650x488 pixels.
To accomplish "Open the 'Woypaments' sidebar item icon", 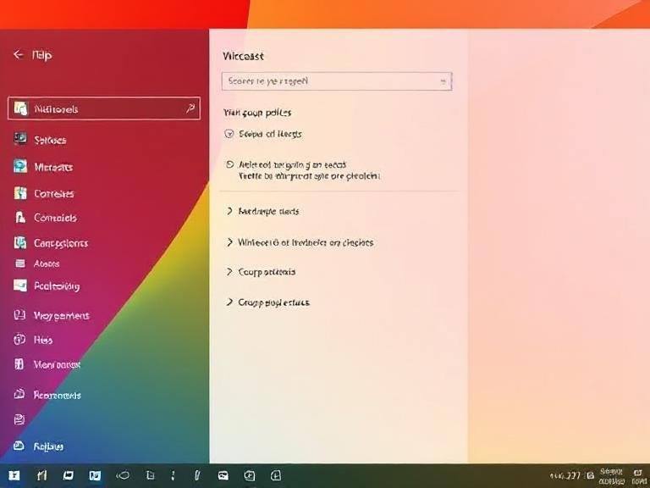I will point(19,315).
